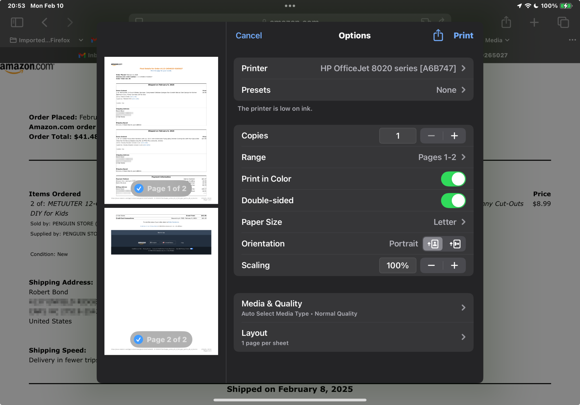Image resolution: width=580 pixels, height=405 pixels.
Task: Open Media & Quality settings
Action: pyautogui.click(x=353, y=308)
